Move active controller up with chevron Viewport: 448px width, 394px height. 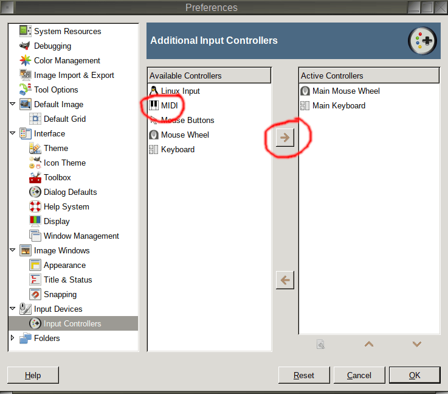pos(369,344)
